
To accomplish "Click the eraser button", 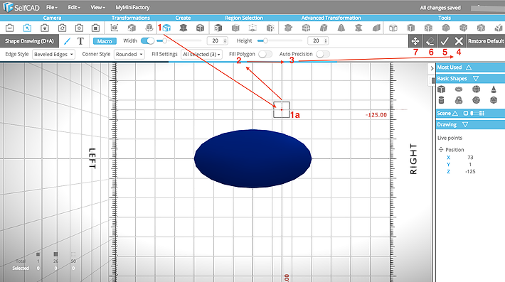I will pyautogui.click(x=430, y=41).
